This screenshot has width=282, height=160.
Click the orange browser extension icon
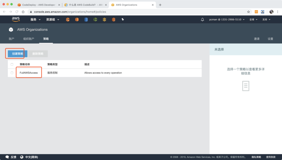(256, 12)
